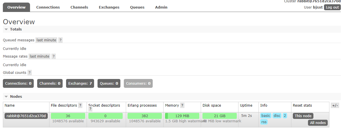The image size is (342, 130).
Task: Click the Disk space 21 GiB bar
Action: 220,116
